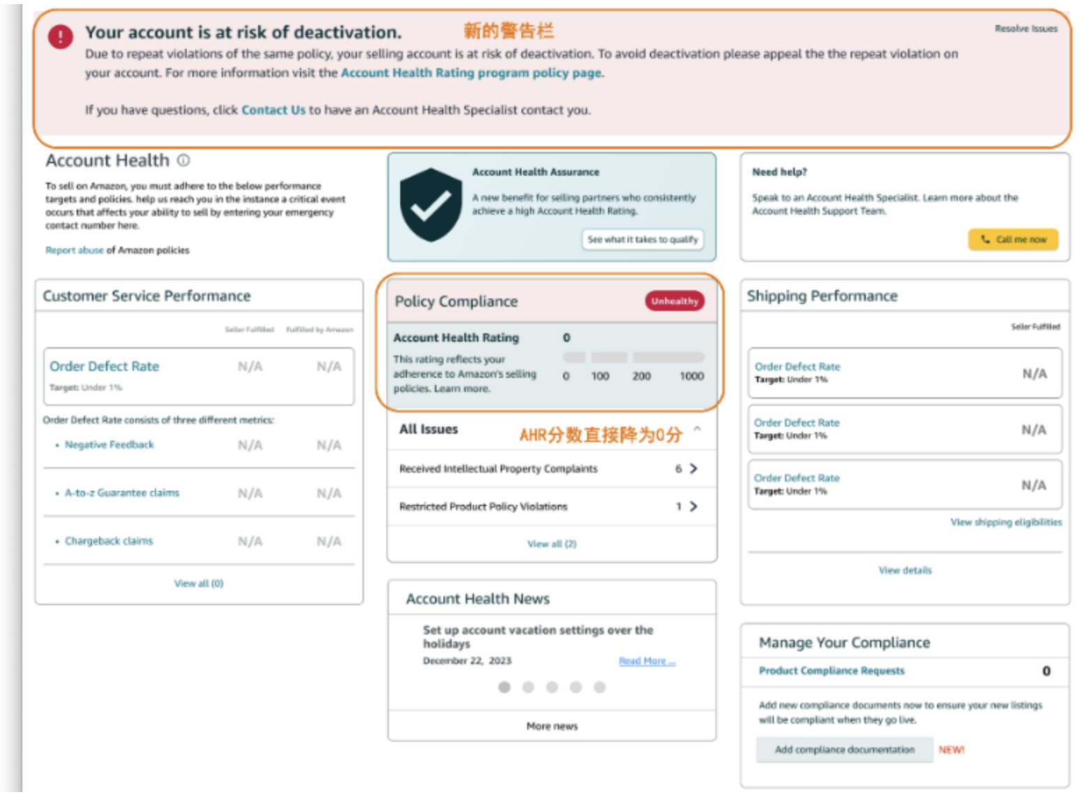Click the red alert exclamation icon
Viewport: 1089px width, 806px height.
(61, 37)
